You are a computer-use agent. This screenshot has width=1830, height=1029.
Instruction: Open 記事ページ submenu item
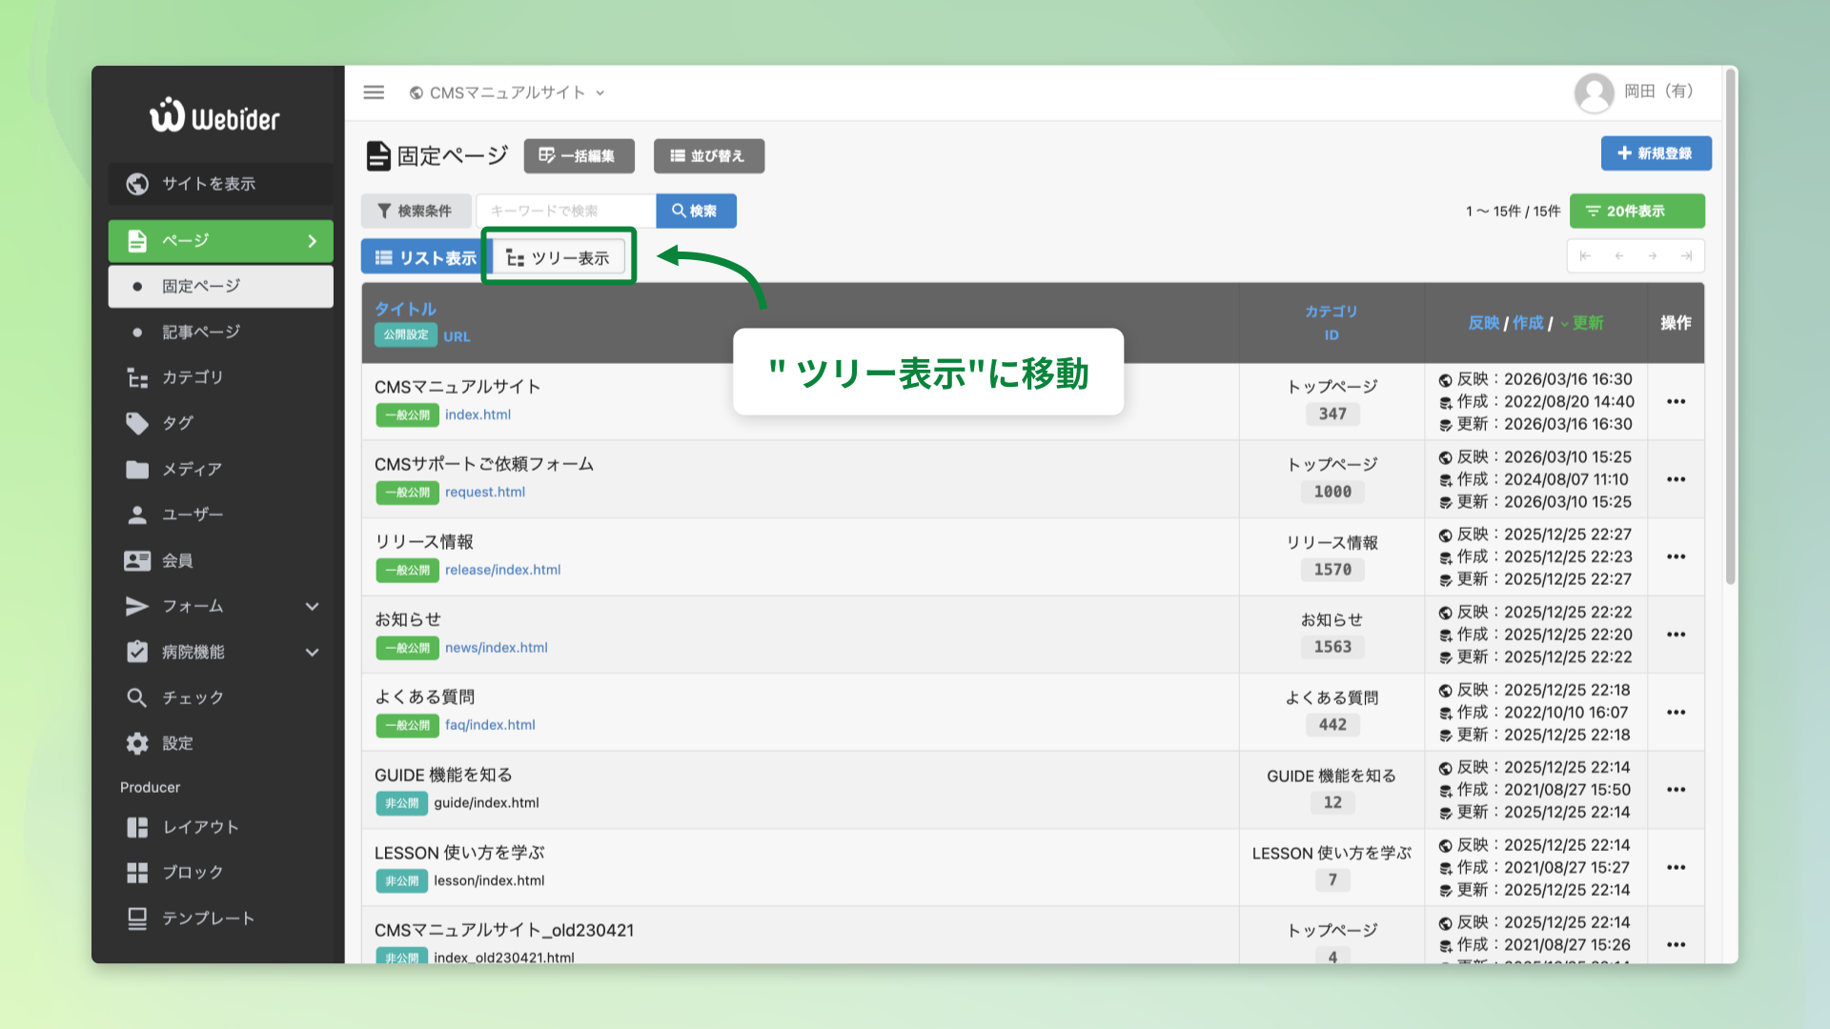(221, 332)
